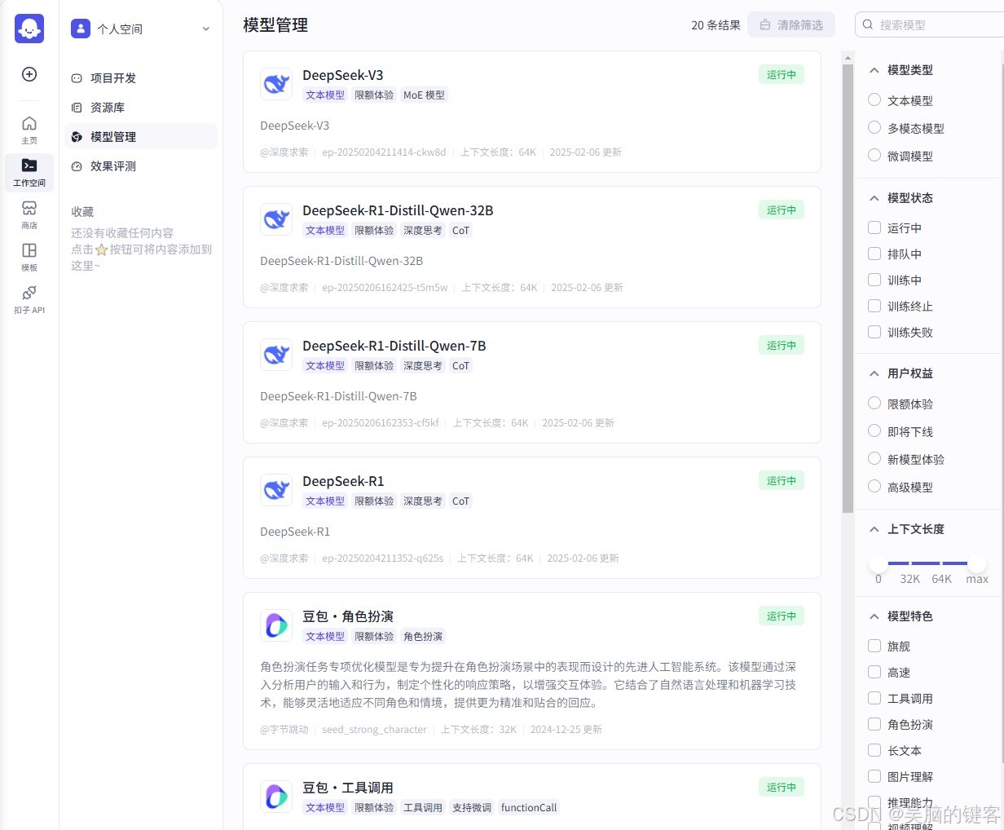1004x830 pixels.
Task: Open 效果评测 in the sidebar
Action: (x=140, y=166)
